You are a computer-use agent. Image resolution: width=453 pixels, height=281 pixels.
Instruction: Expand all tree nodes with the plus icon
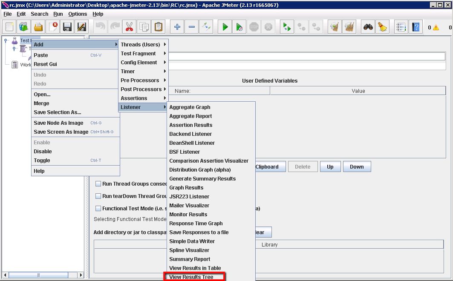pyautogui.click(x=177, y=26)
